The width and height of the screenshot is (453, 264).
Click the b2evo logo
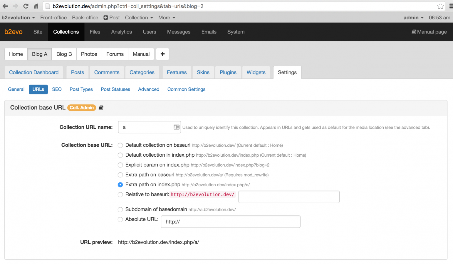(13, 32)
